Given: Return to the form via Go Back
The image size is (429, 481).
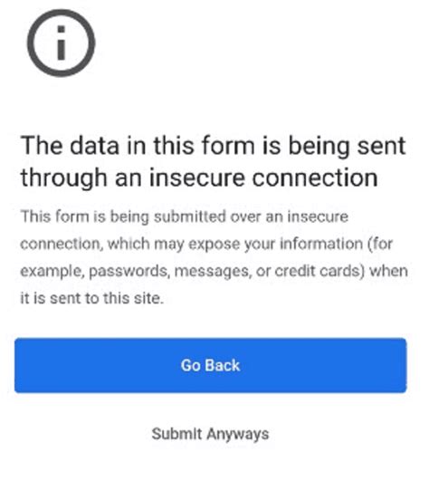Looking at the screenshot, I should tap(211, 365).
